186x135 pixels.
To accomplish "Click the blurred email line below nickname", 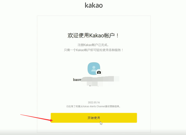I will [95, 84].
